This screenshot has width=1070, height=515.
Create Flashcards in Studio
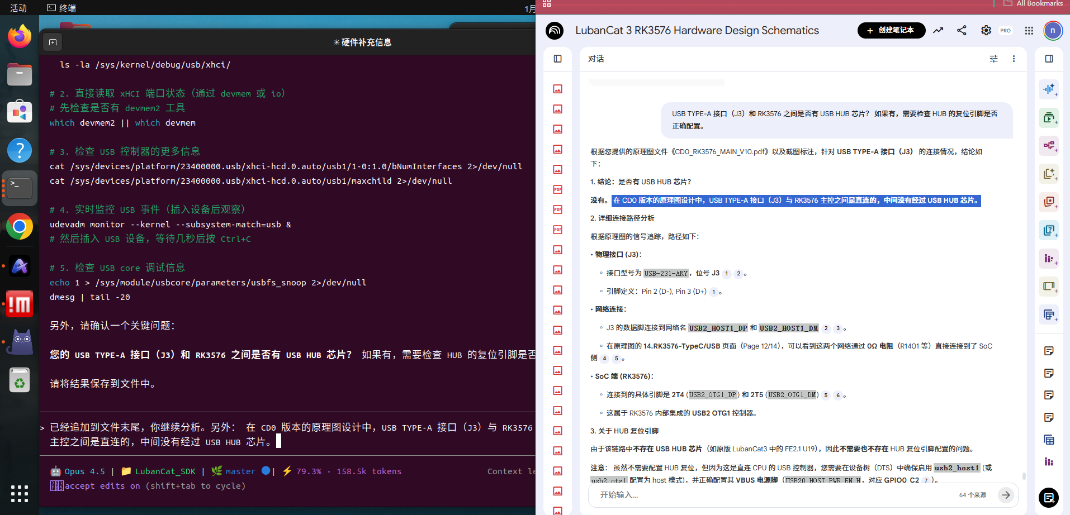click(x=1049, y=202)
